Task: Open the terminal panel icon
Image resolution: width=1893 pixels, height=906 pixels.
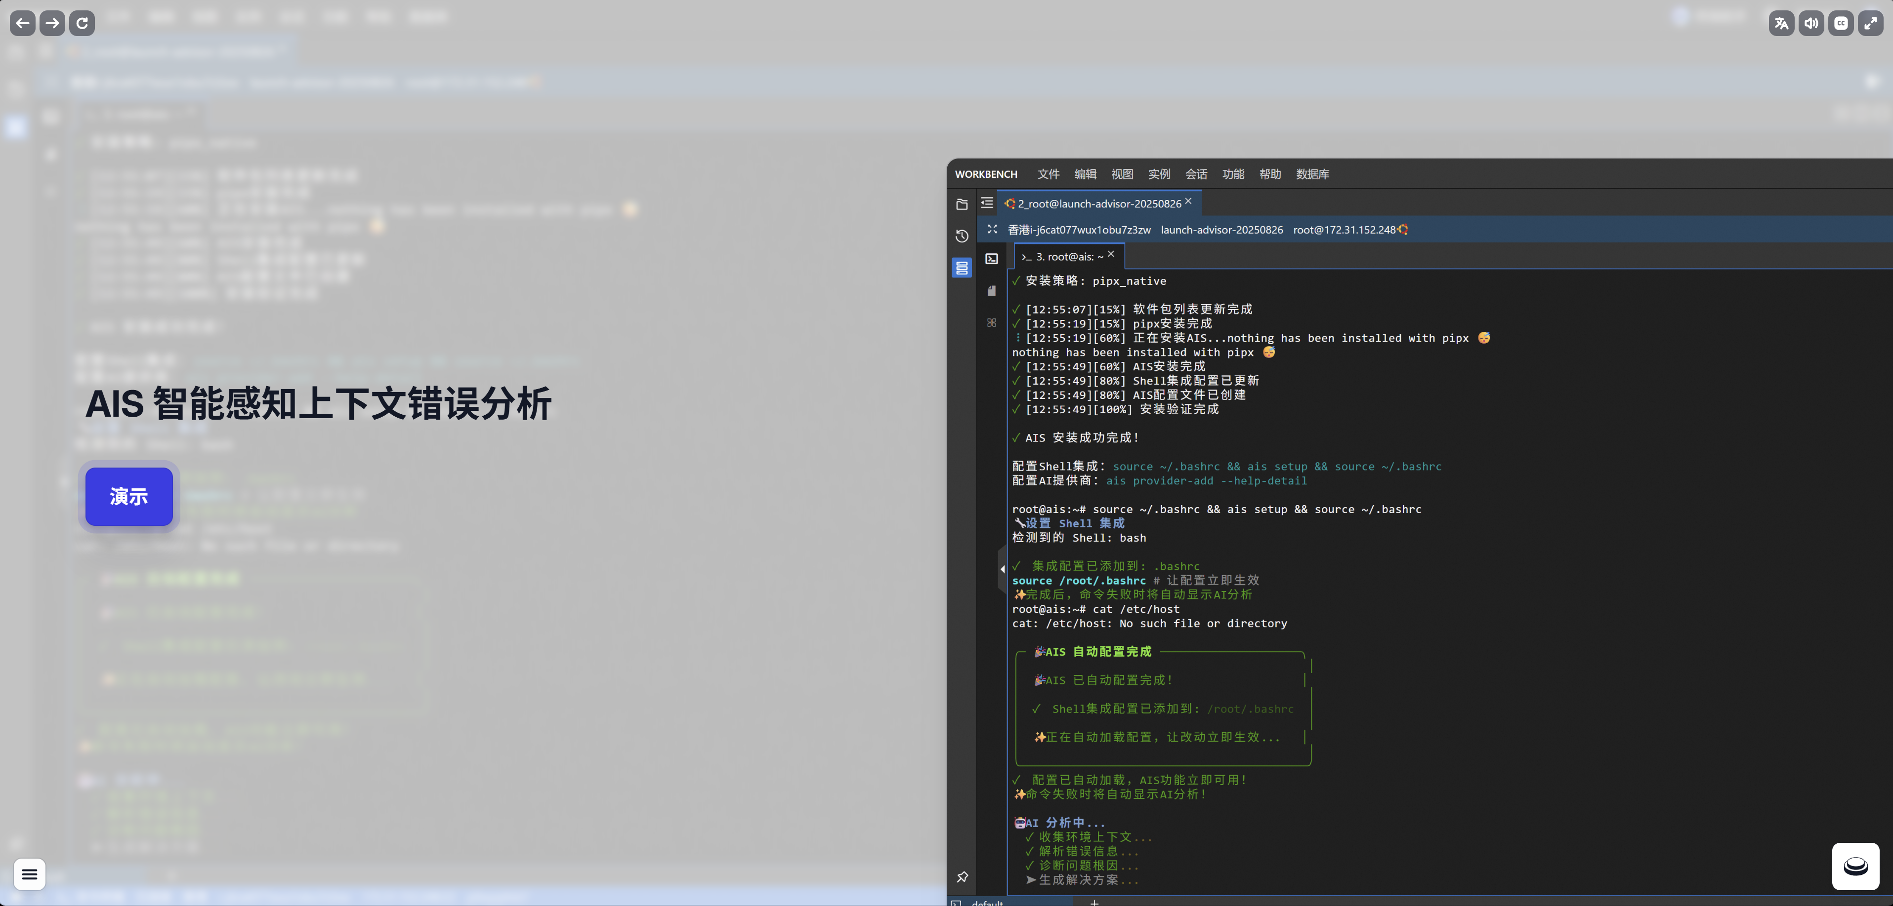Action: 991,258
